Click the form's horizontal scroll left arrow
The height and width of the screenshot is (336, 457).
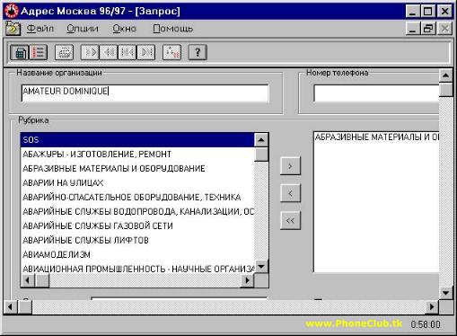click(11, 307)
